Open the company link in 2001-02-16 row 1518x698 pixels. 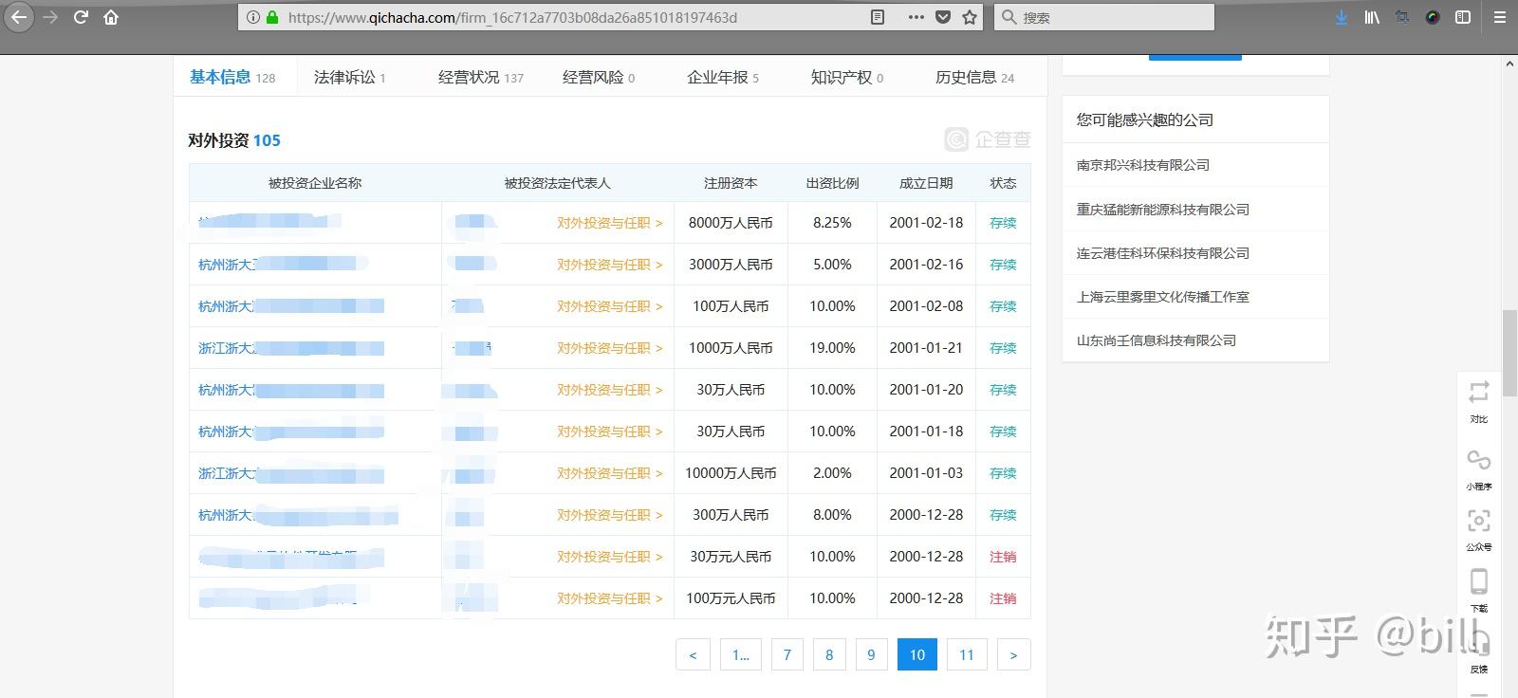click(x=282, y=265)
